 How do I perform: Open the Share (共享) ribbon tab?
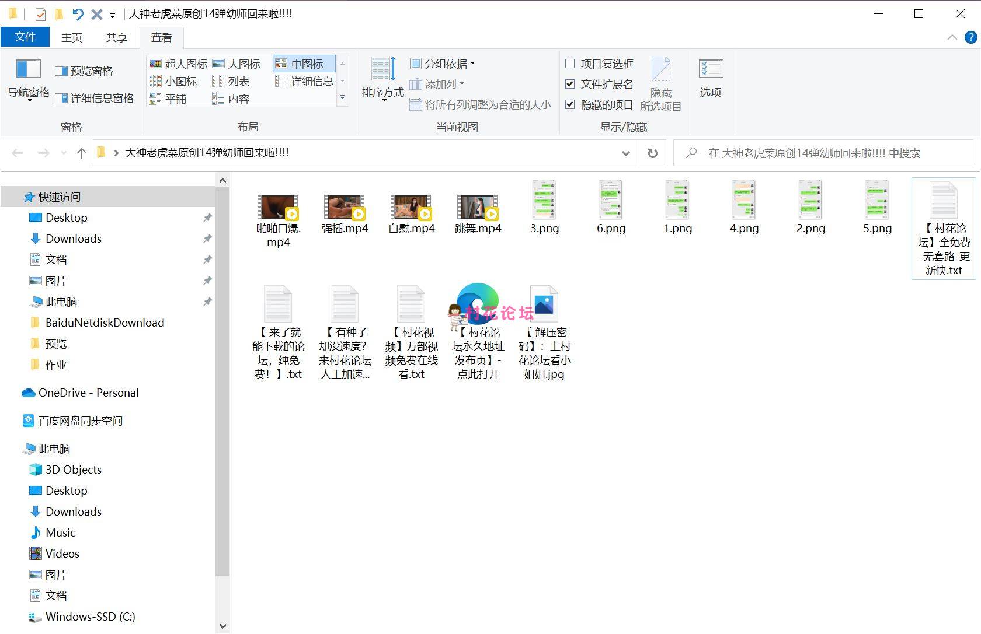[x=116, y=38]
